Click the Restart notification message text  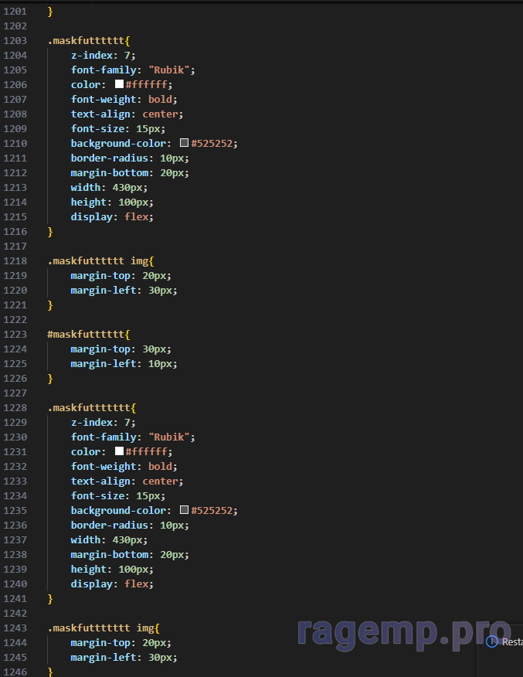coord(512,641)
